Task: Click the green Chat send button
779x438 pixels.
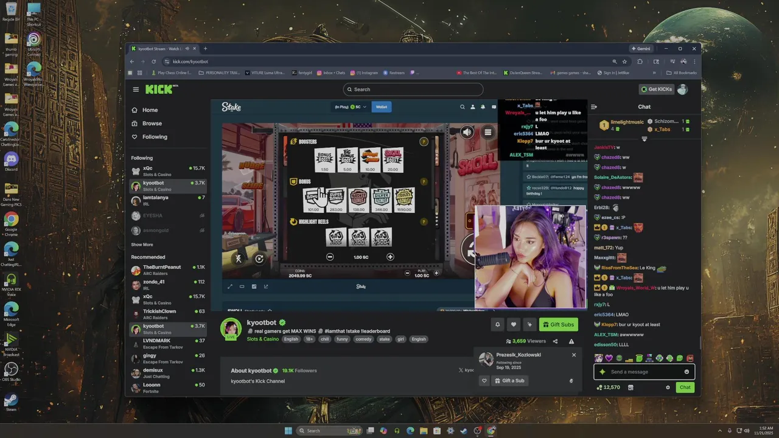Action: click(x=685, y=388)
